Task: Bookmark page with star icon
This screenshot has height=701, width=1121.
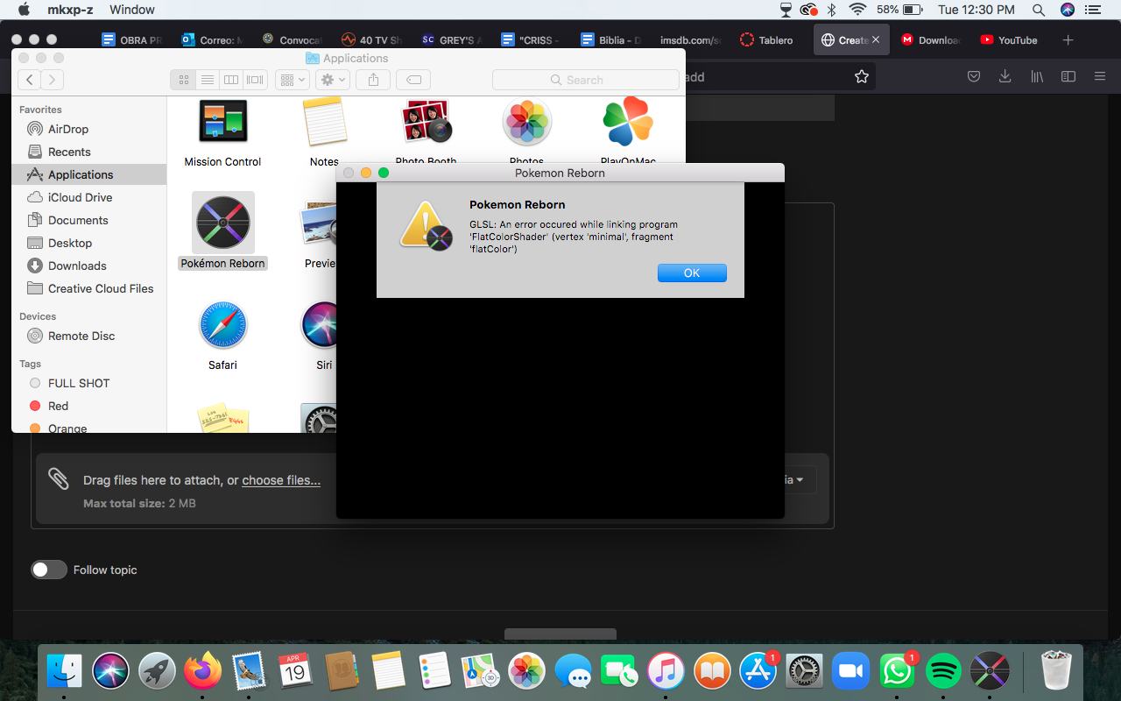Action: coord(862,76)
